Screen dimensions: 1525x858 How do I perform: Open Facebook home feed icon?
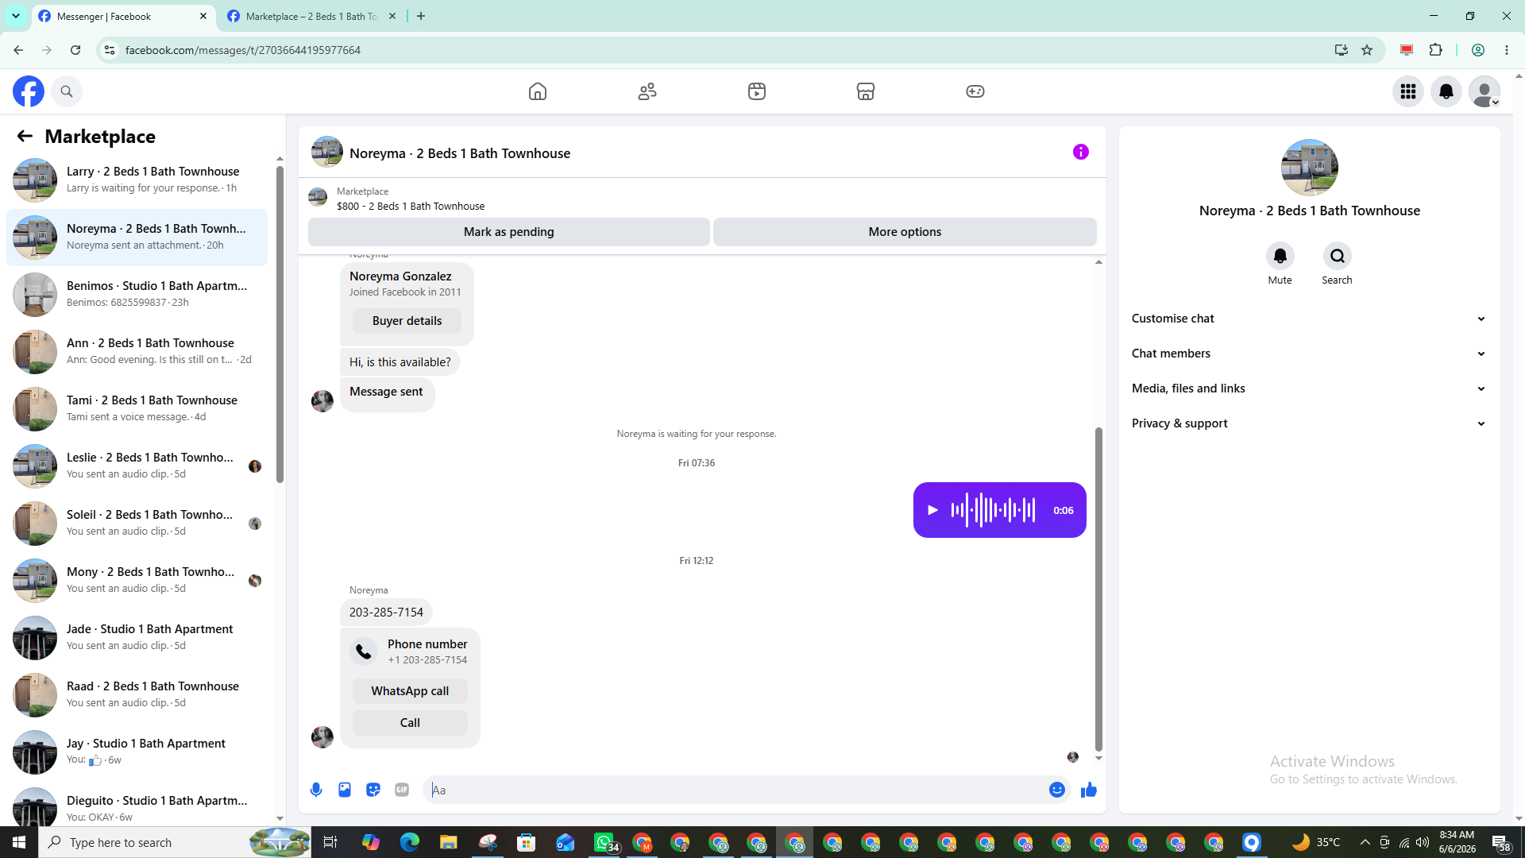(x=538, y=91)
